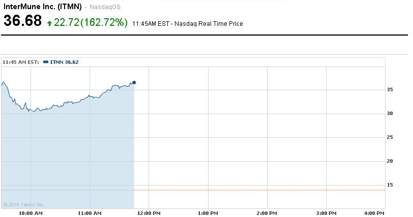413x217 pixels.
Task: Click the 36.68 current price
Action: coord(22,22)
